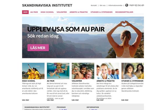The image size is (166, 110).
Task: Open the Au Pair swimming child thumbnail
Action: pos(58,71)
